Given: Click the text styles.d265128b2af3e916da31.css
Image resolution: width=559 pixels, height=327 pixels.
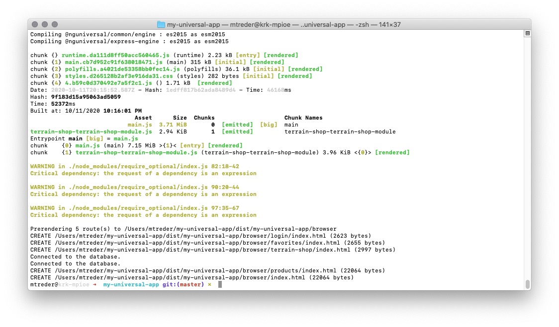Looking at the screenshot, I should (119, 76).
